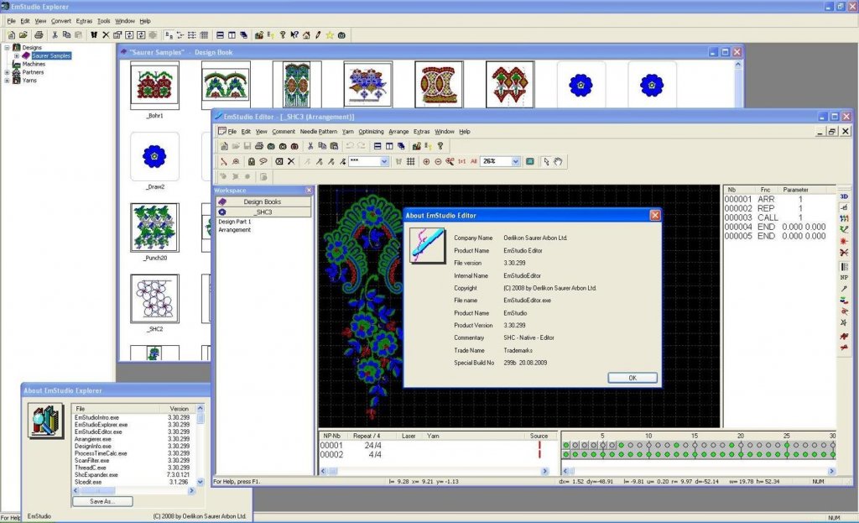Expand the Yarns tree node
Image resolution: width=859 pixels, height=523 pixels.
click(x=7, y=81)
